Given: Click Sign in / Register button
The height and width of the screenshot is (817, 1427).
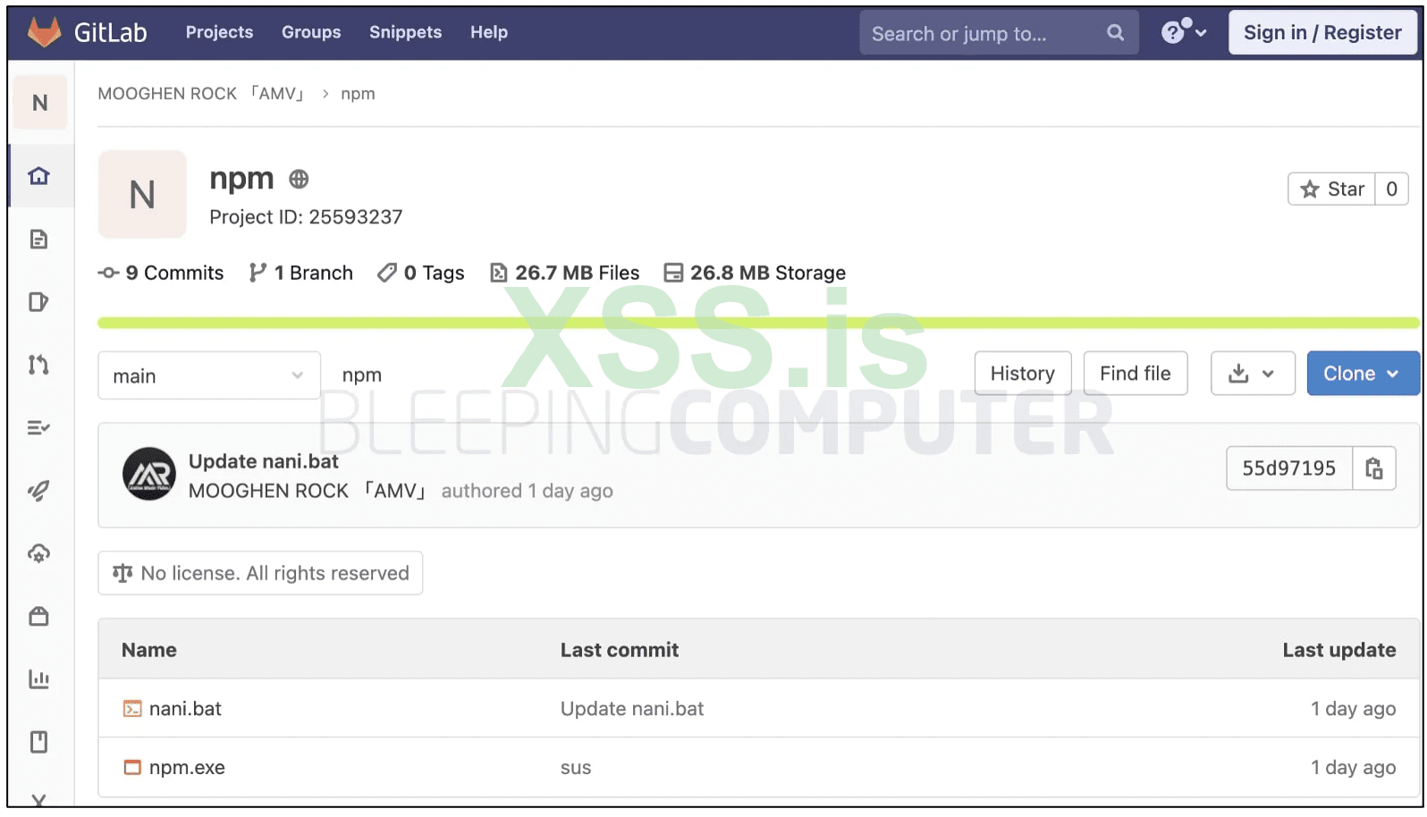Looking at the screenshot, I should pos(1322,32).
